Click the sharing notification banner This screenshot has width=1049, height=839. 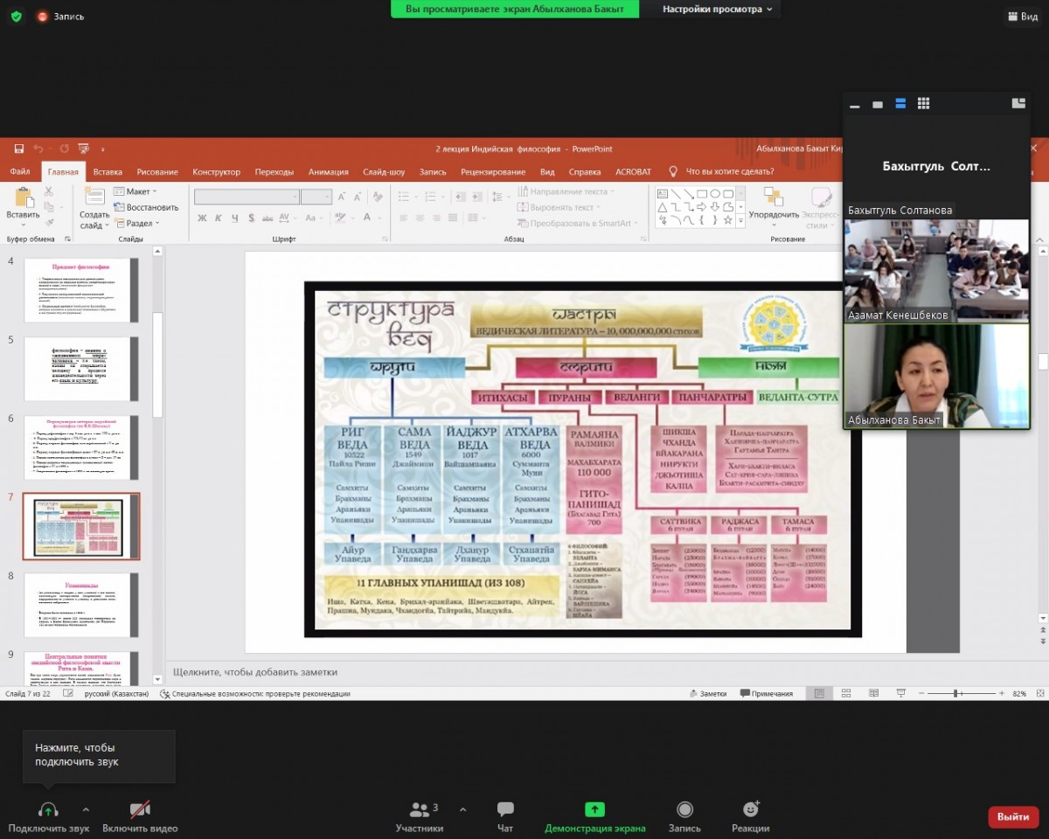point(515,9)
